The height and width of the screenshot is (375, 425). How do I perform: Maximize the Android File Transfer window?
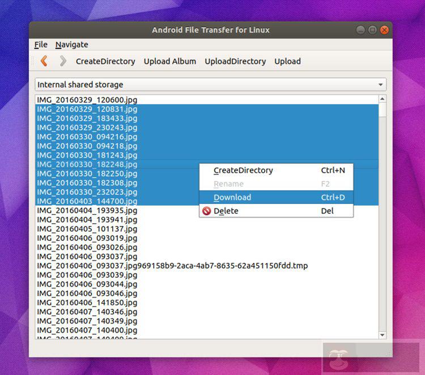pyautogui.click(x=372, y=30)
